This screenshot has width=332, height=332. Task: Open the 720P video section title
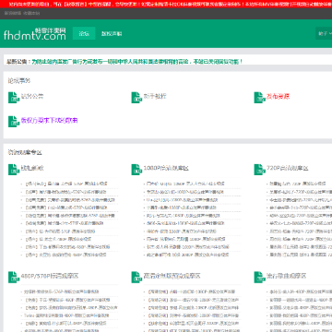(288, 168)
